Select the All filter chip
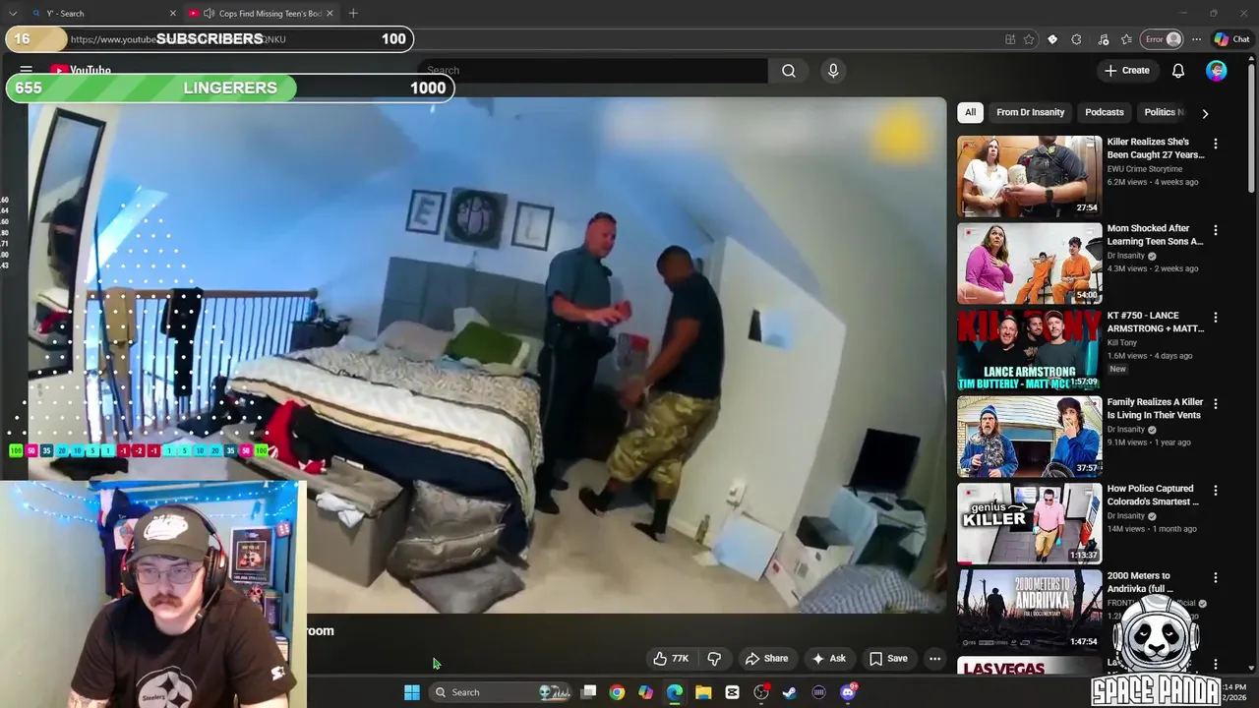This screenshot has width=1259, height=708. [x=970, y=112]
